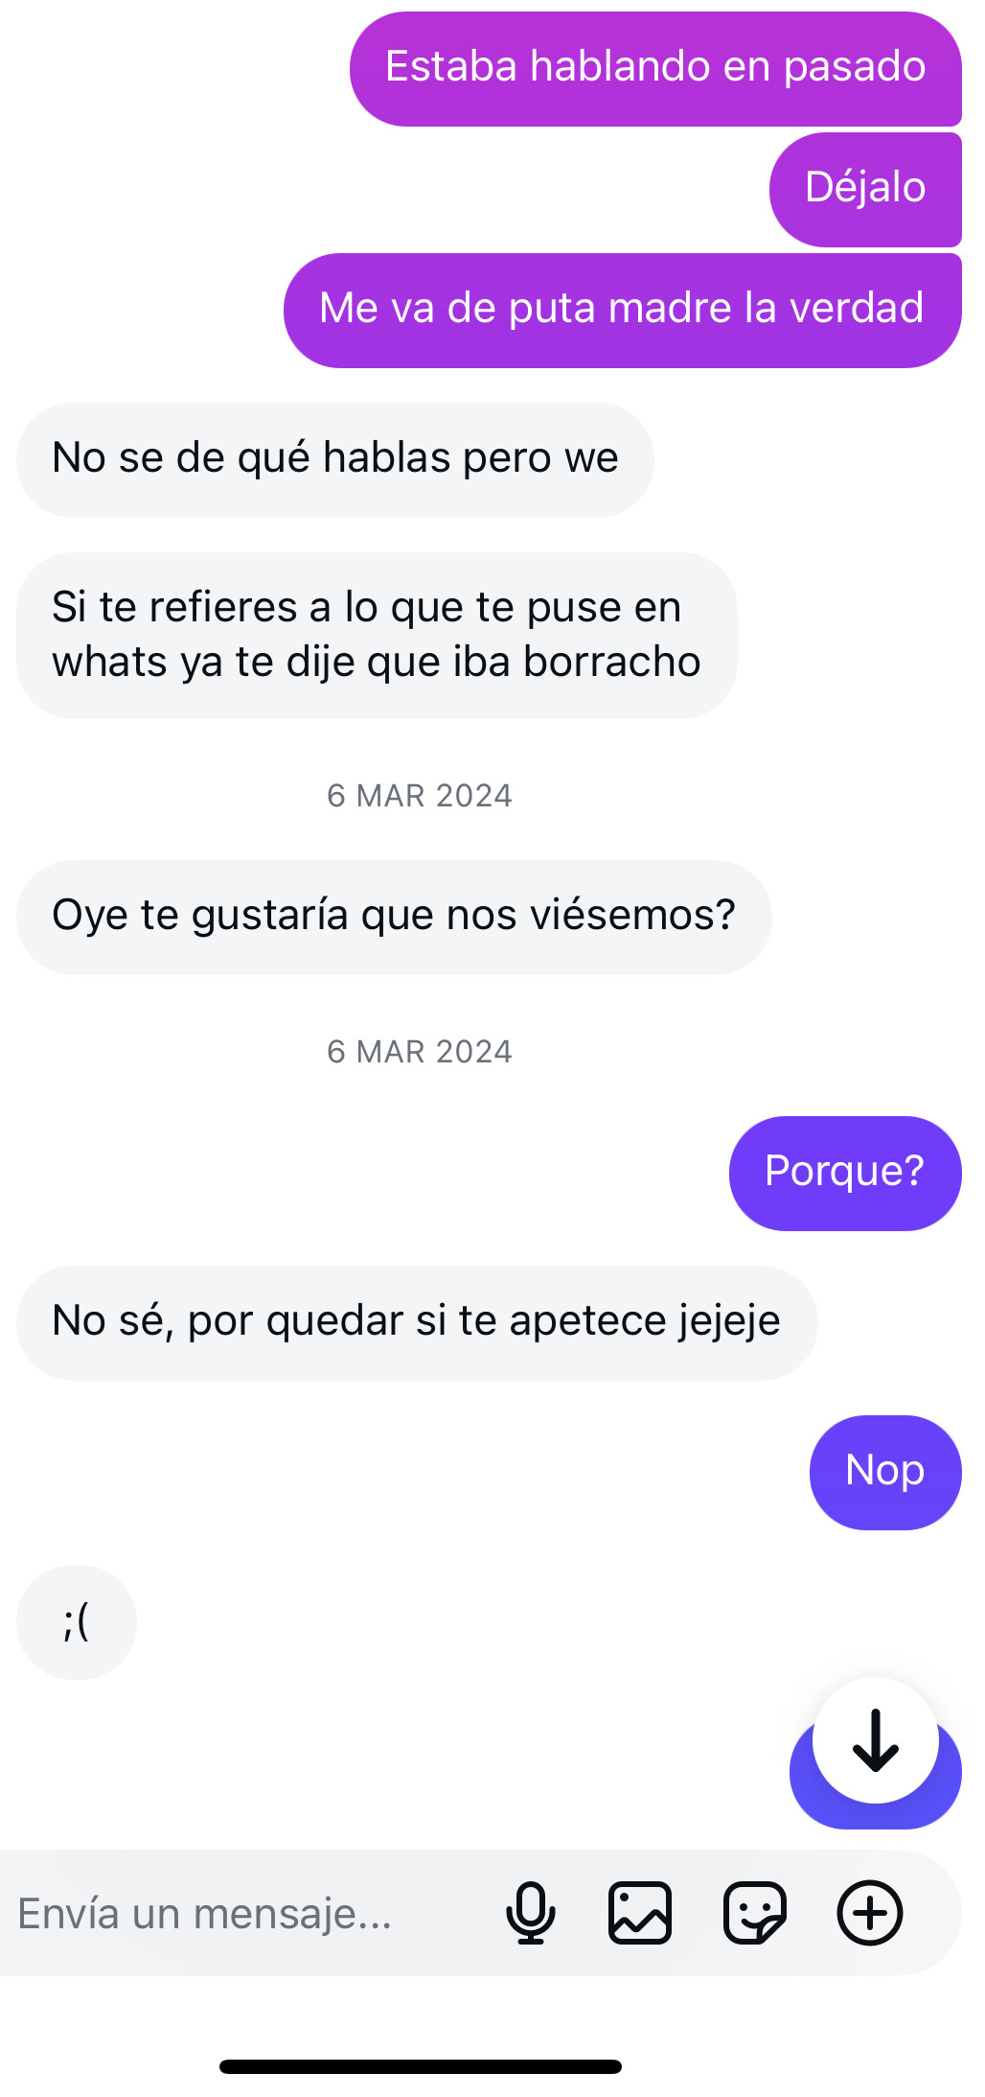Open the sticker picker icon
Screen dimensions: 985x2097
(755, 1913)
